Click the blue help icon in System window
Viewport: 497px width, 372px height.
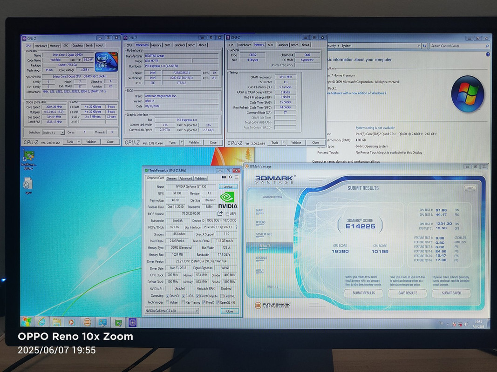click(488, 54)
